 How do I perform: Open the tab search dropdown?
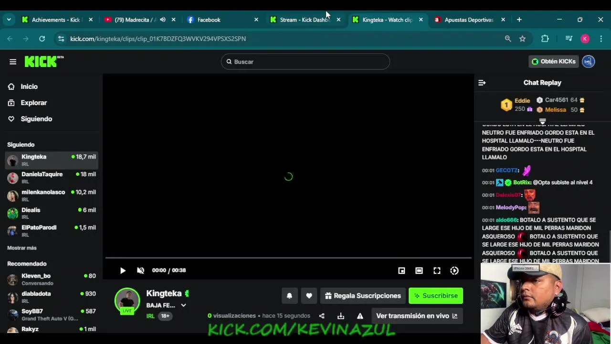[x=9, y=20]
